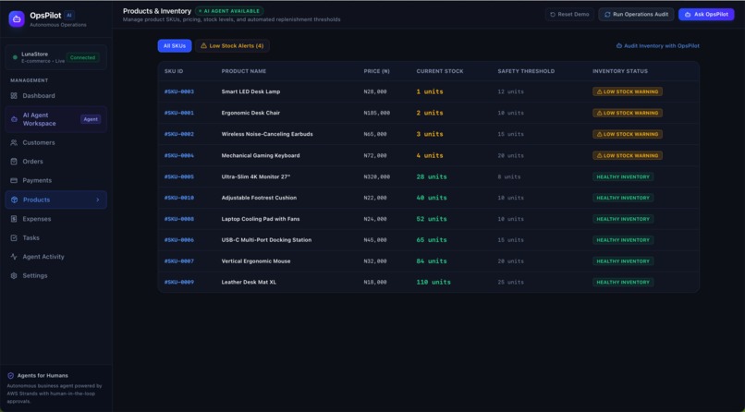Click Low Stock Warning badge for Earbuds
745x412 pixels.
point(628,134)
